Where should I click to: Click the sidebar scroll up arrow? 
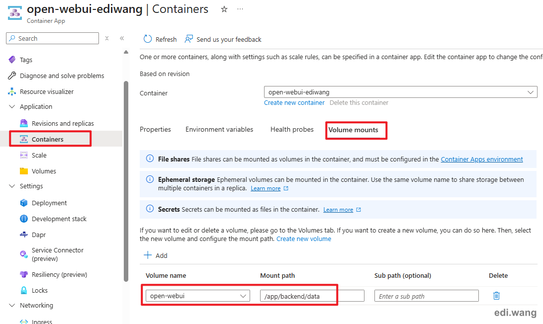pos(126,52)
